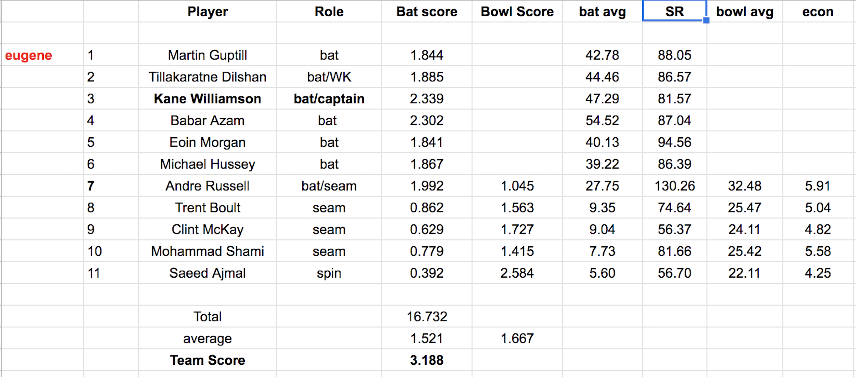
Task: Select the Bowl Score header cell
Action: pyautogui.click(x=517, y=12)
